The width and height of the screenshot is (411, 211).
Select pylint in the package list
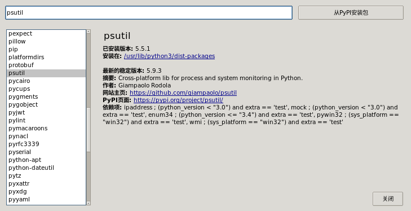point(46,120)
